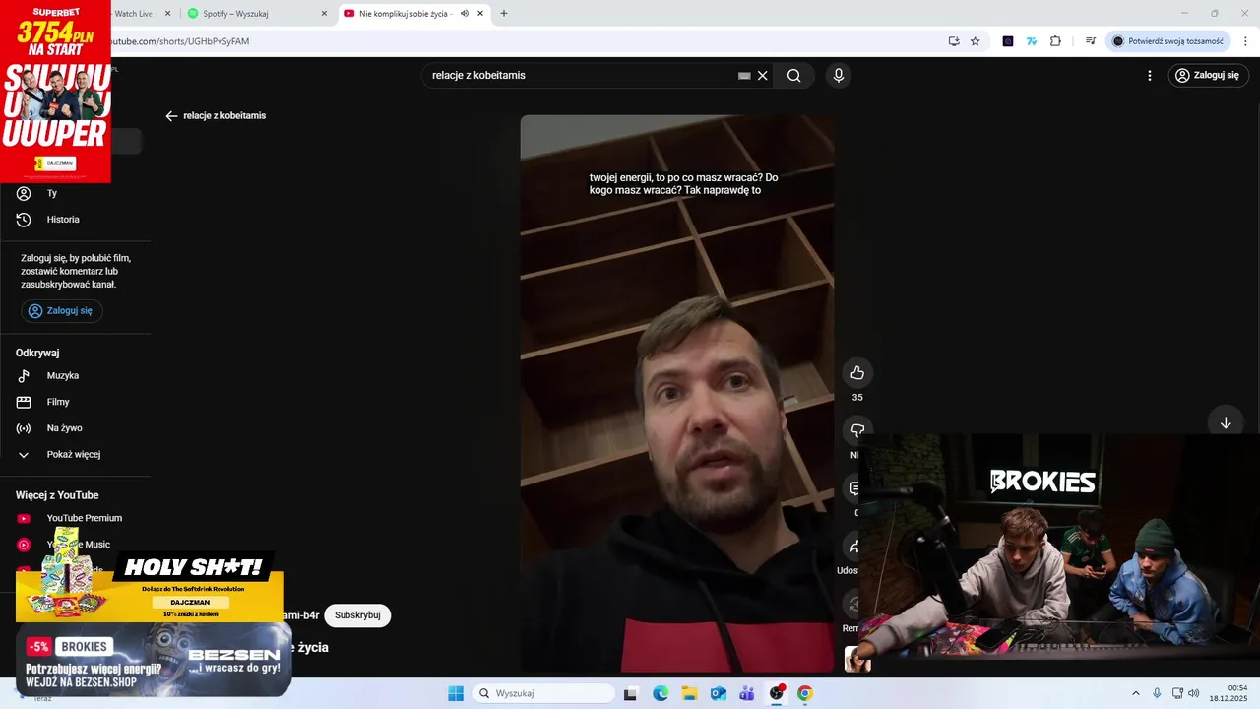Click install app icon in address bar
Screen dimensions: 1260x709
pos(954,41)
